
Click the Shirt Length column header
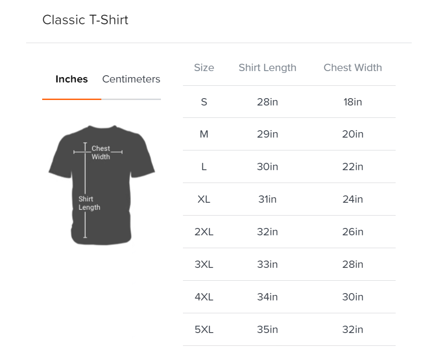click(x=267, y=68)
